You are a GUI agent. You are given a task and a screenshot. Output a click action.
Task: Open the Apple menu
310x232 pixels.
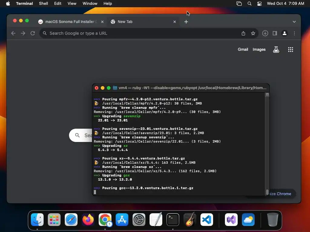(8, 3)
